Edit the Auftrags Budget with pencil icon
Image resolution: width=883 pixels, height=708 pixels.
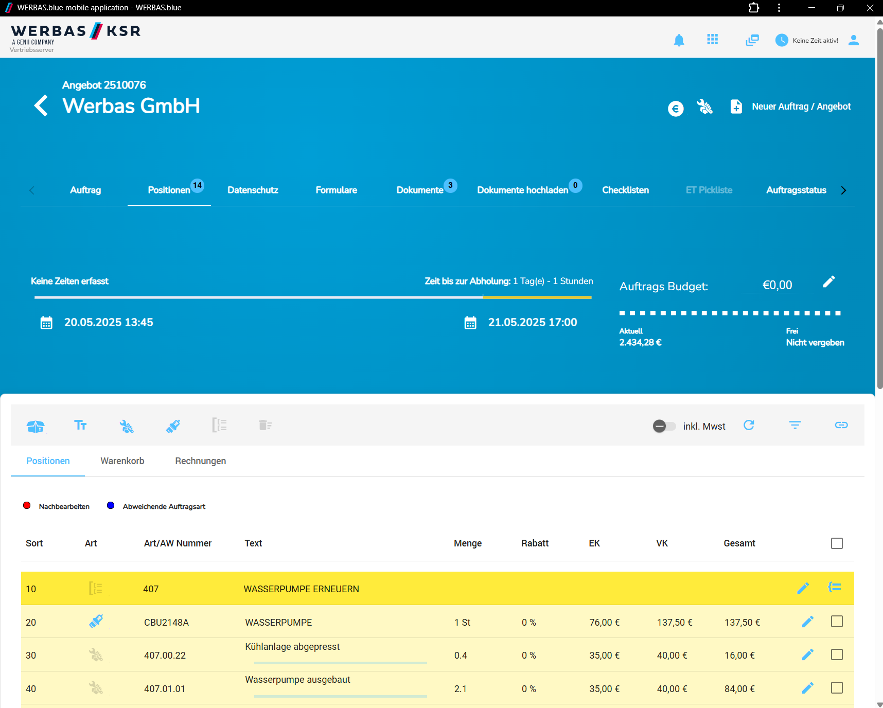[829, 281]
